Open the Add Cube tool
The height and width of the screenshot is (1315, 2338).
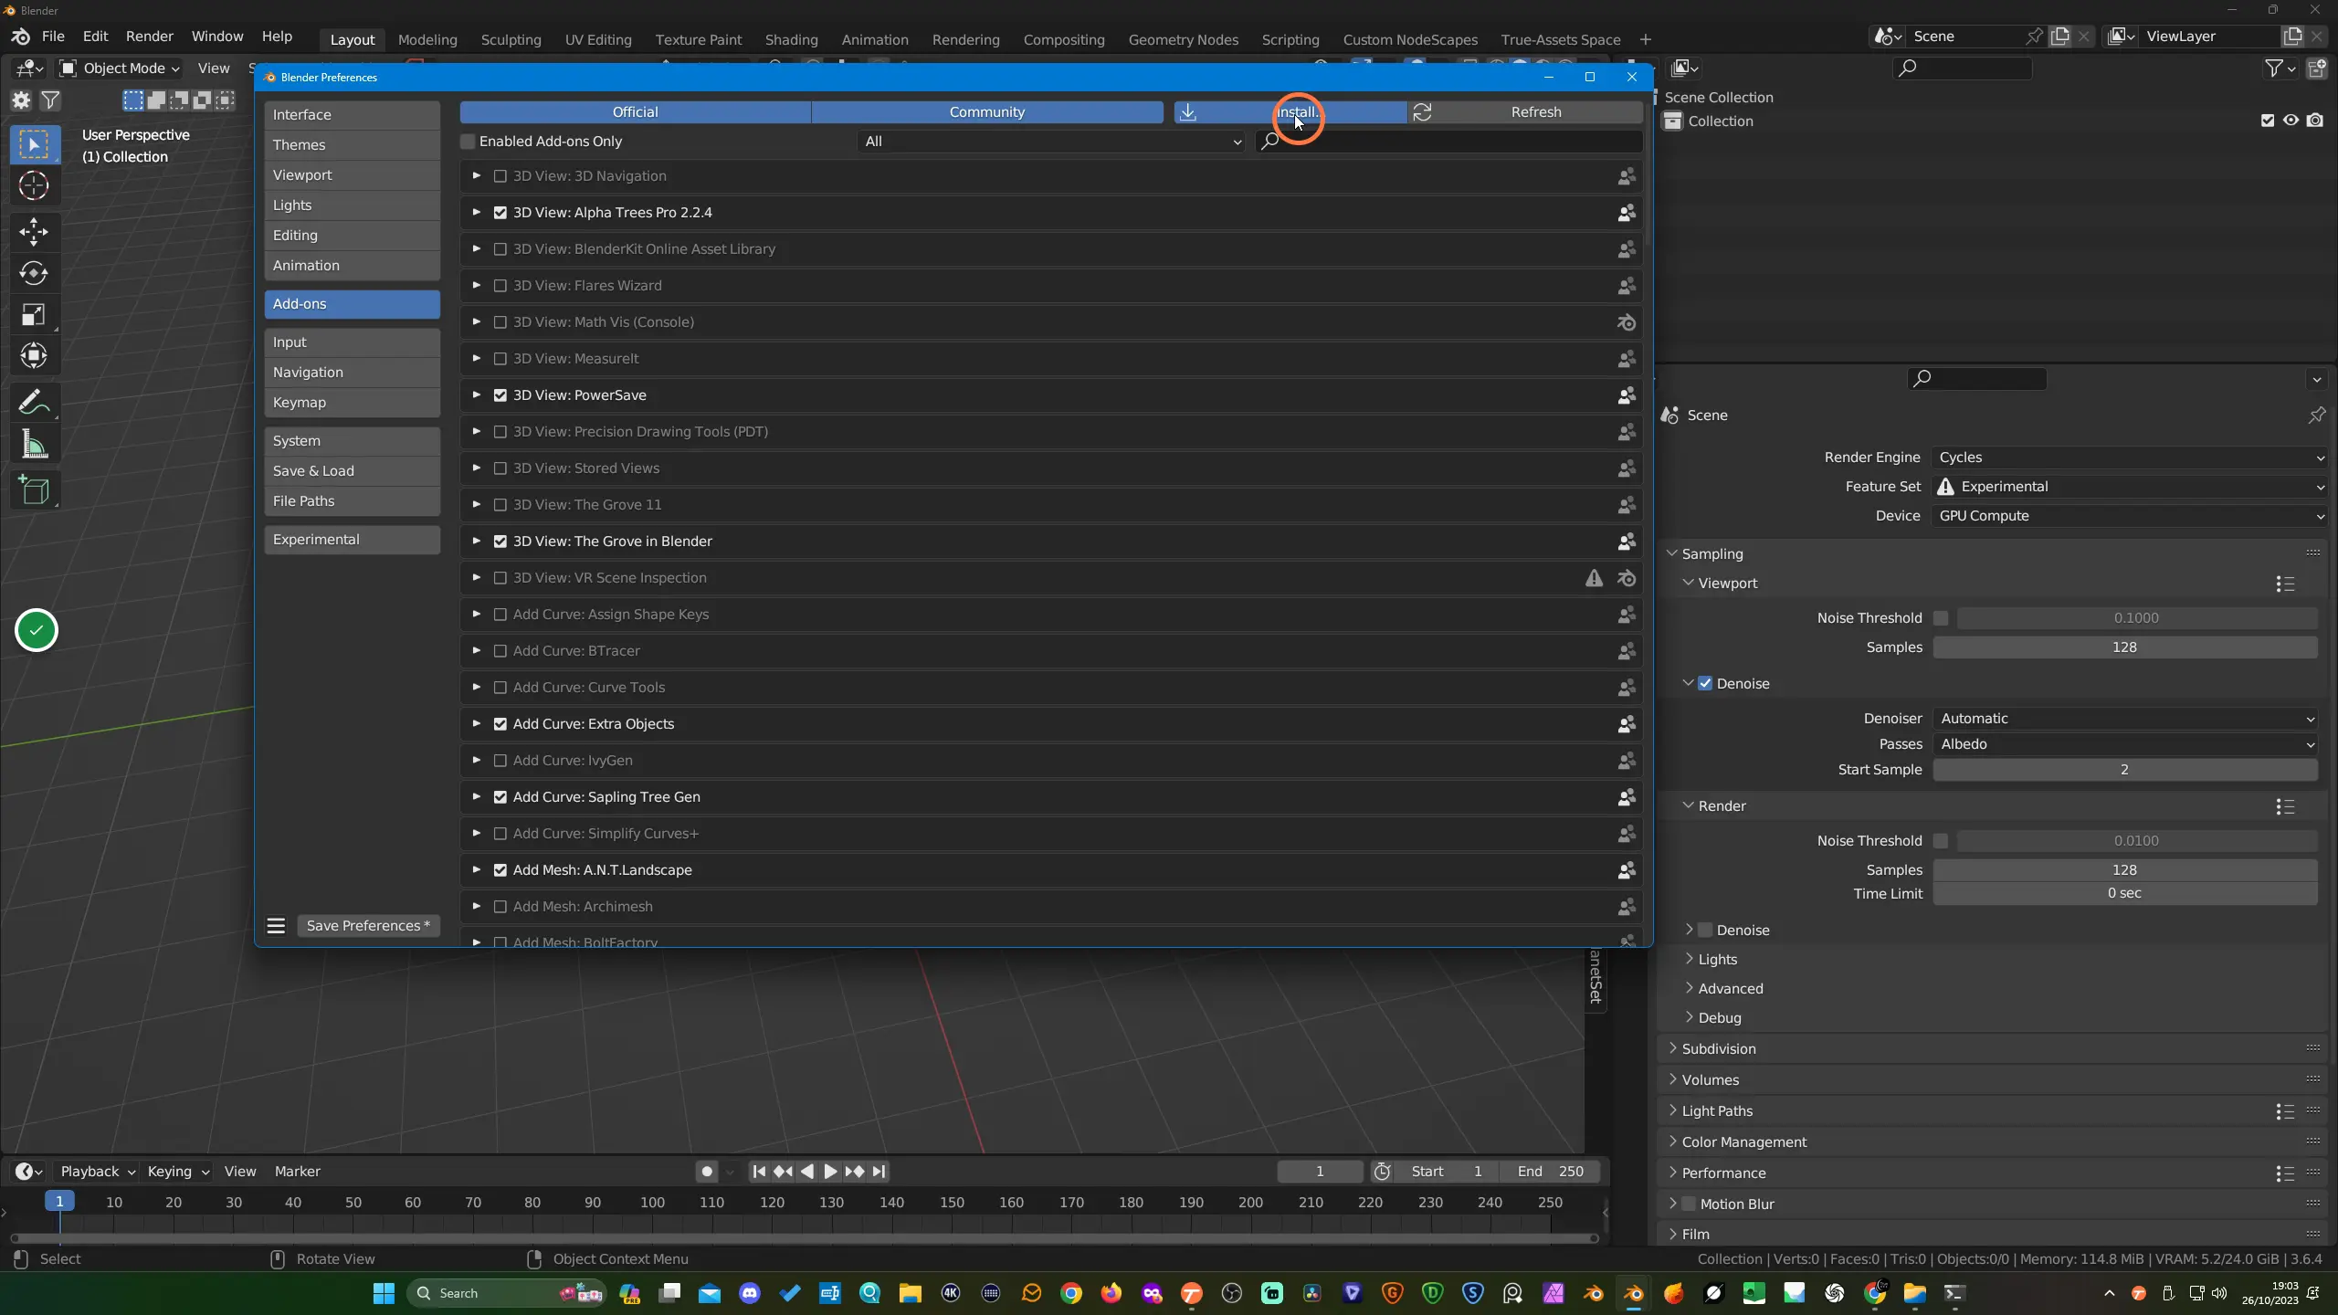[34, 490]
